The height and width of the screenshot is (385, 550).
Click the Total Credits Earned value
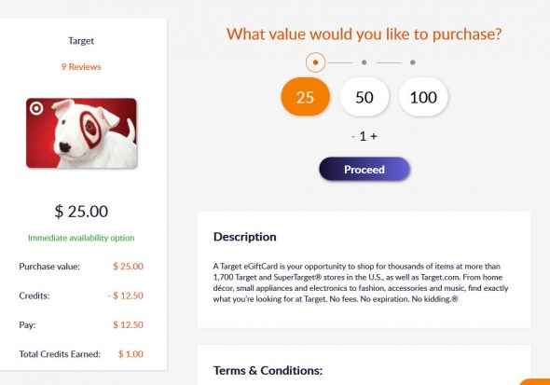131,354
